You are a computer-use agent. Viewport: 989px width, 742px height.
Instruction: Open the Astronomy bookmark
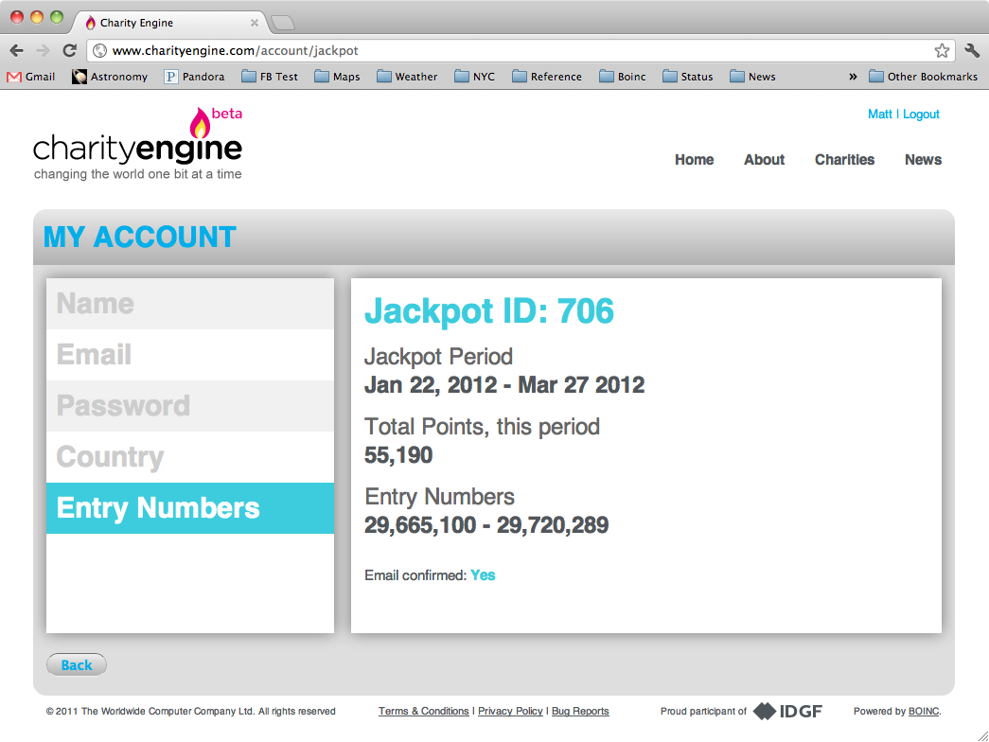[x=110, y=77]
